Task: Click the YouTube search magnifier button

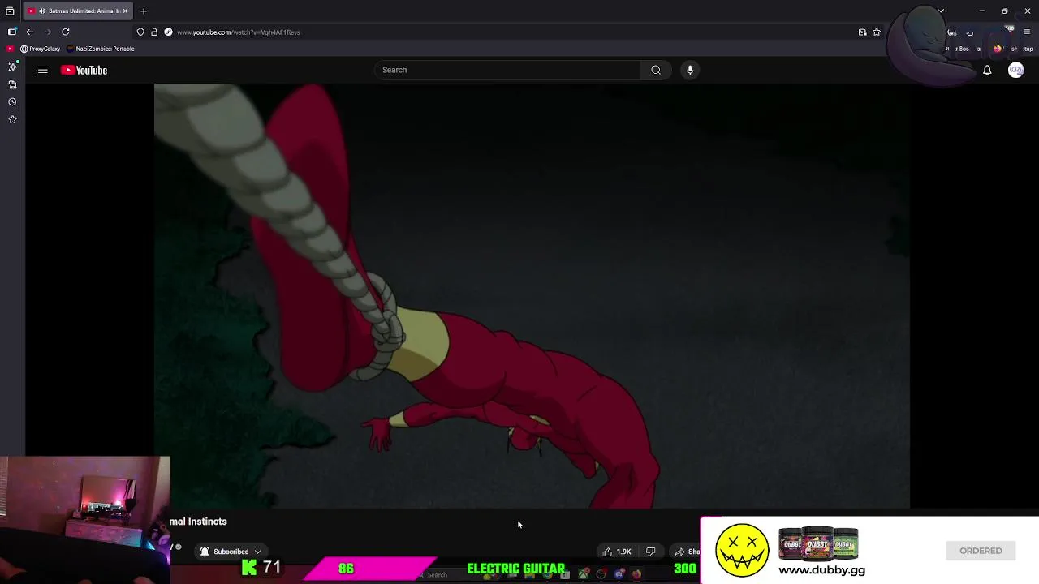Action: pos(656,70)
